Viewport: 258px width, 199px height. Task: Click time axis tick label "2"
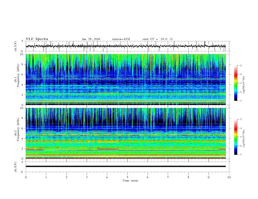point(66,177)
